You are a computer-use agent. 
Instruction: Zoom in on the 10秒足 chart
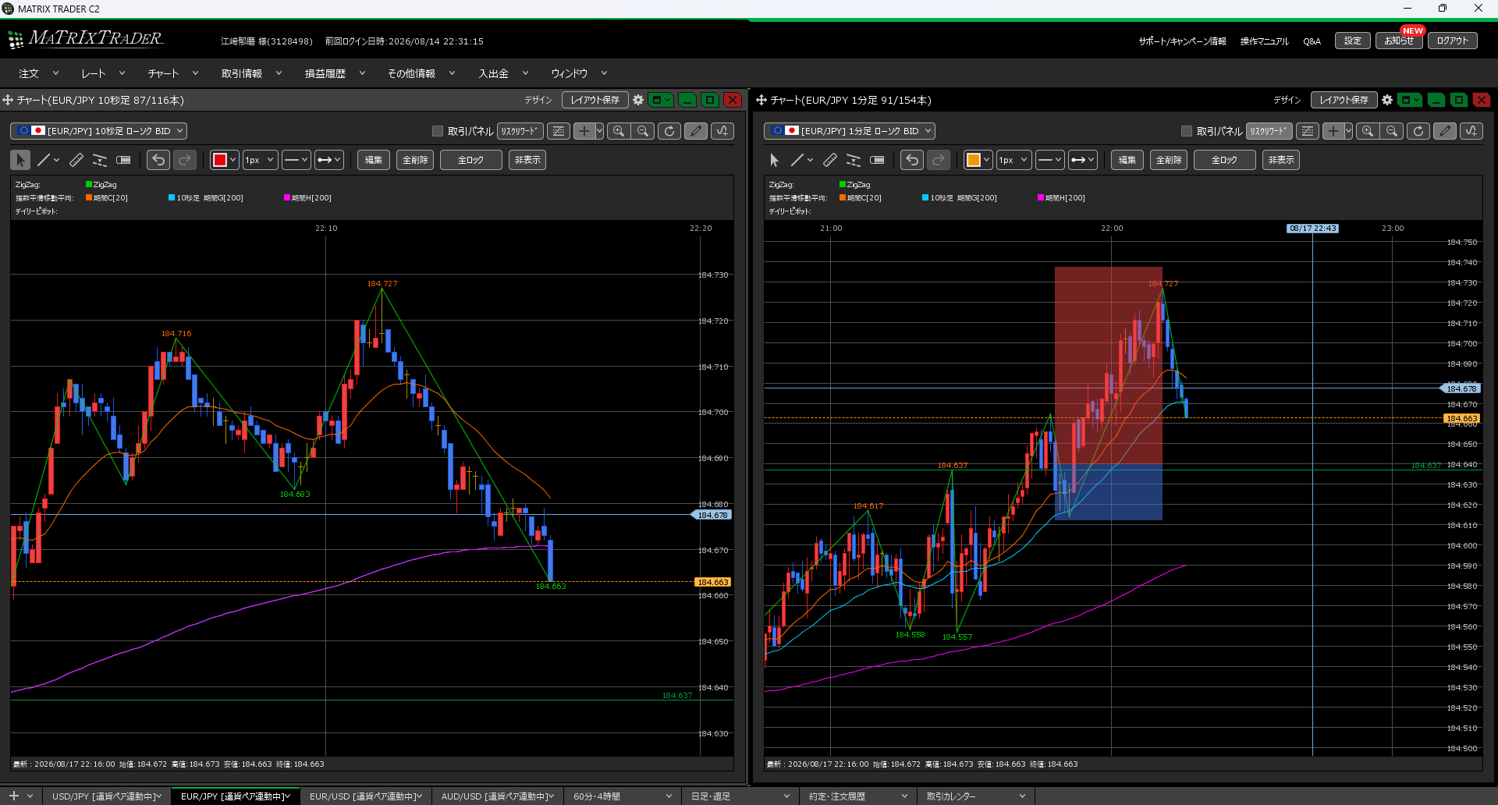click(x=619, y=131)
